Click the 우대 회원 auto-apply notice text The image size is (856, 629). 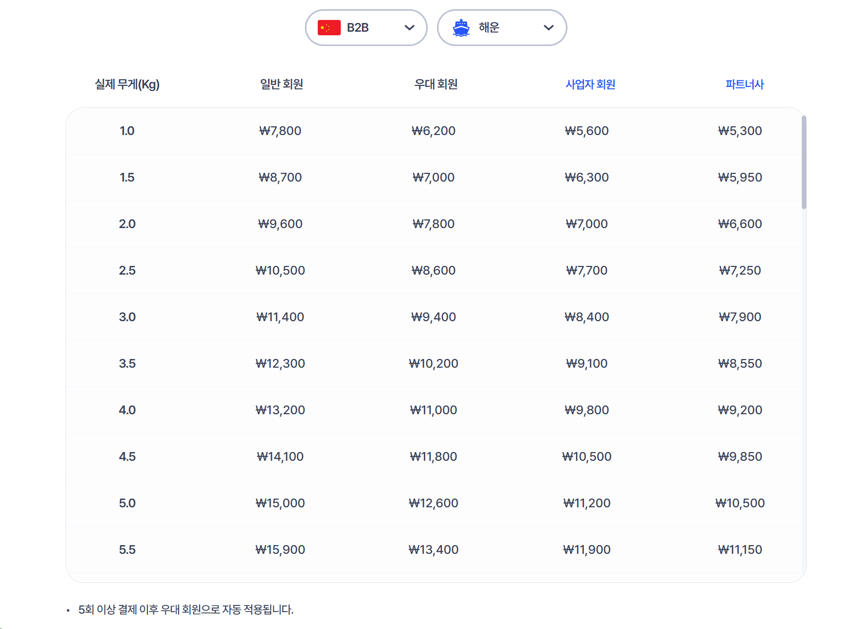[x=186, y=610]
